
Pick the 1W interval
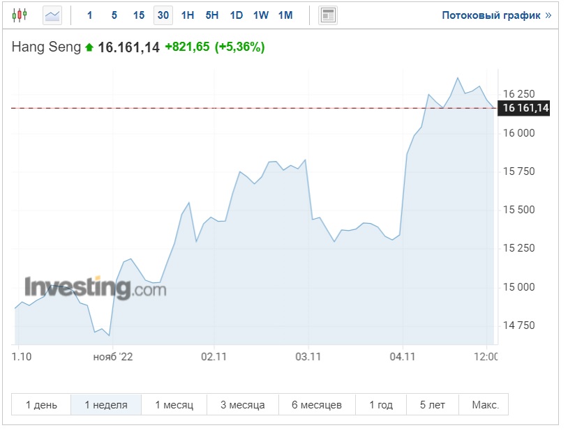click(261, 15)
